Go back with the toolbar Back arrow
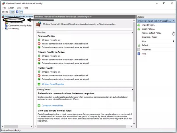 pyautogui.click(x=3, y=12)
